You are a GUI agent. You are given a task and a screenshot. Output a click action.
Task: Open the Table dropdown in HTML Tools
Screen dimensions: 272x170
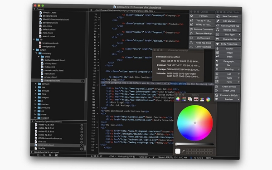pos(239,78)
